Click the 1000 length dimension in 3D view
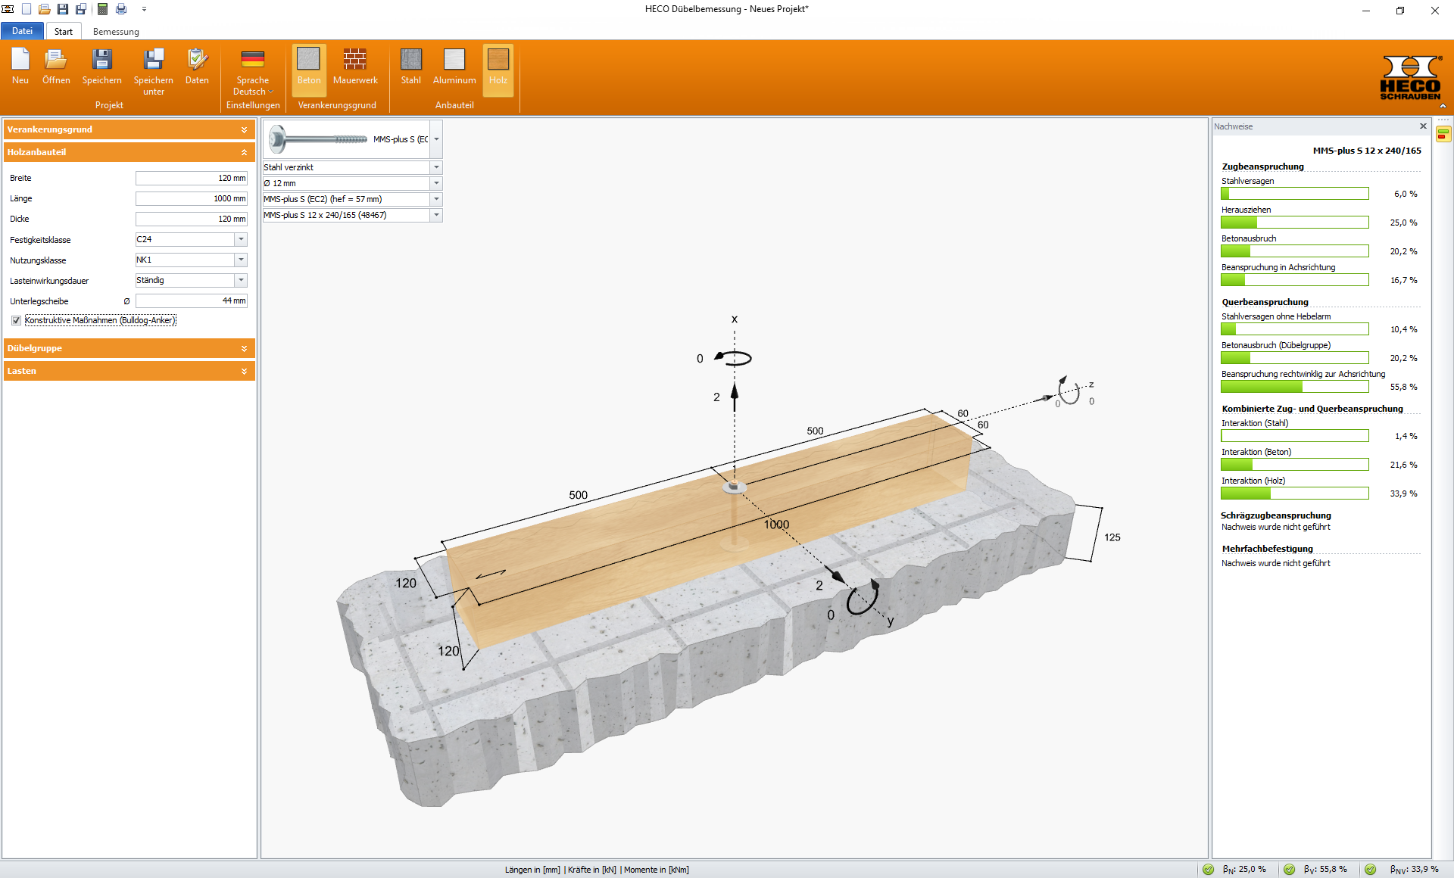Screen dimensions: 1454x878 [776, 525]
